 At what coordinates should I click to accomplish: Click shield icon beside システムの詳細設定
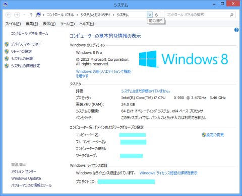(7, 66)
